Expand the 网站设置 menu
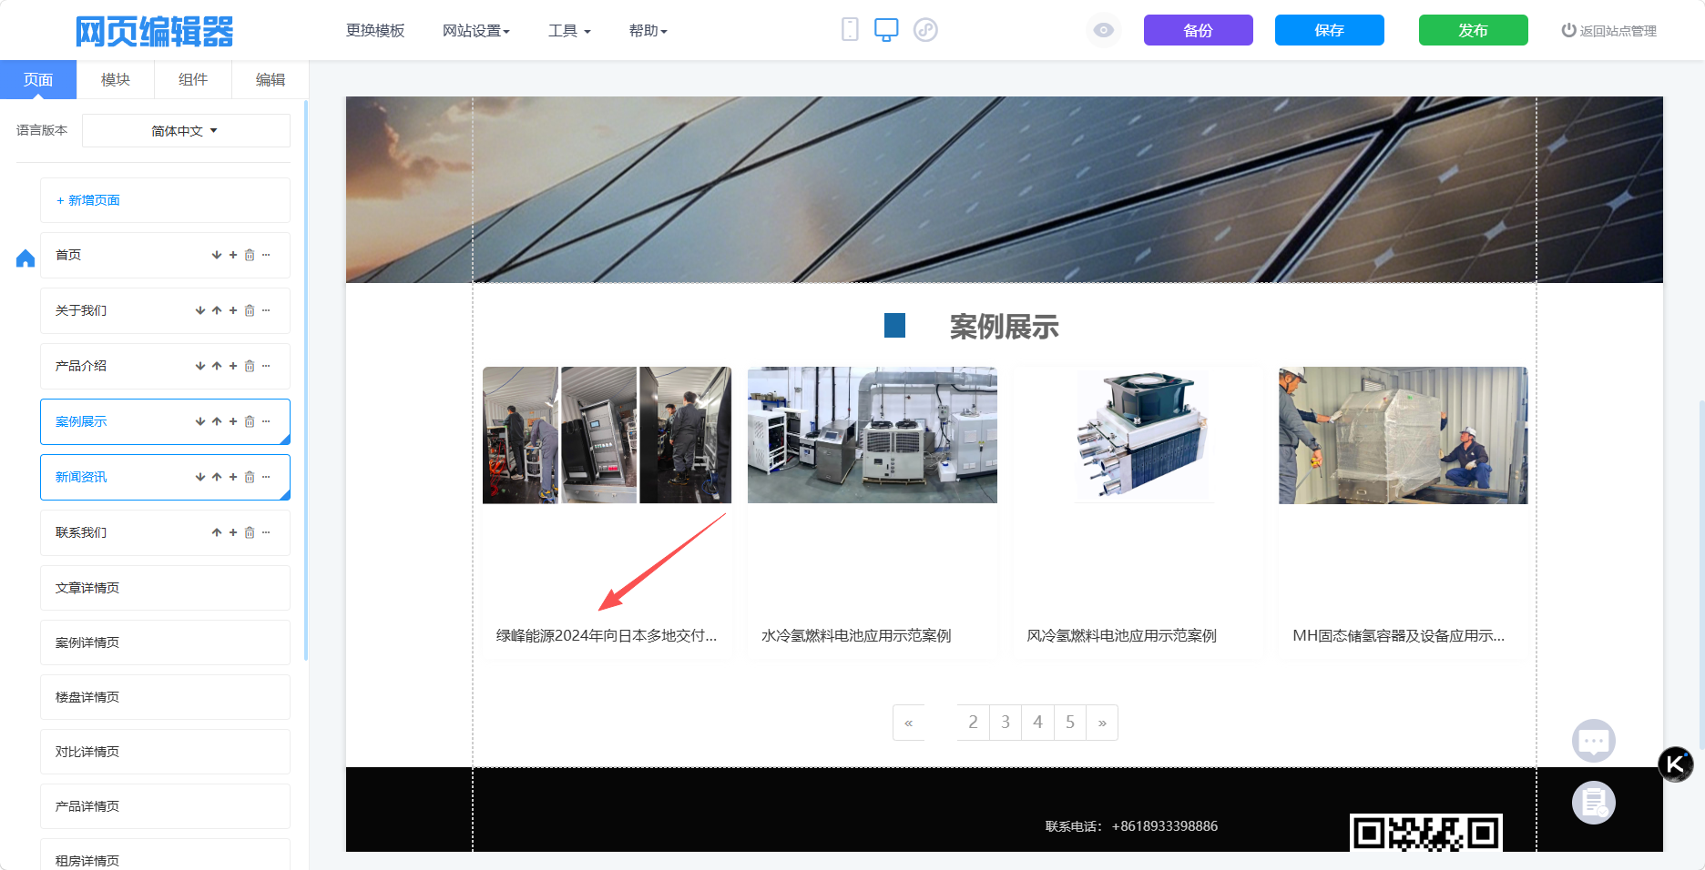The width and height of the screenshot is (1705, 870). 475,31
